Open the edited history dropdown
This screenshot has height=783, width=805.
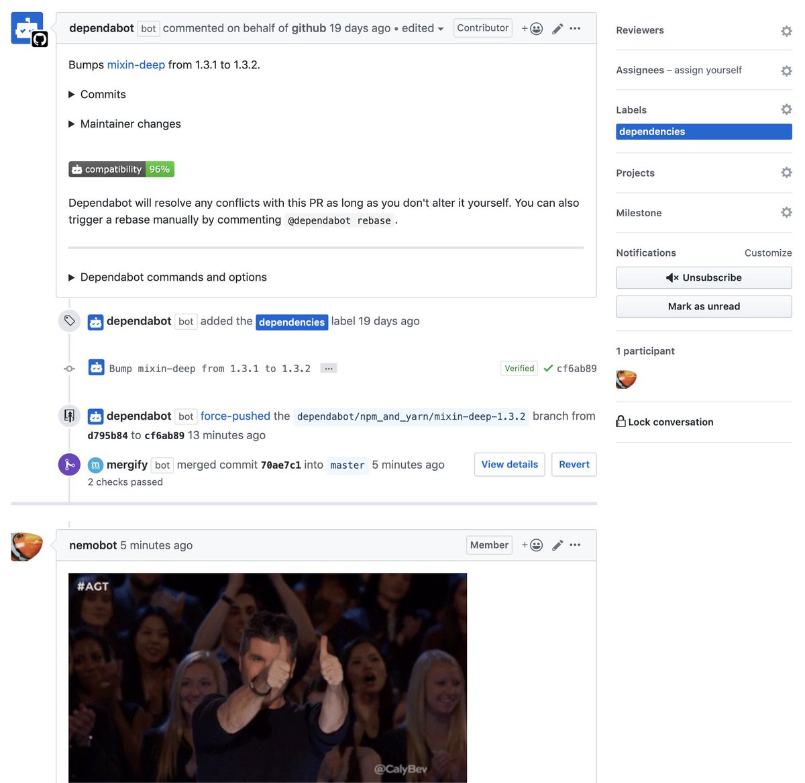coord(423,28)
